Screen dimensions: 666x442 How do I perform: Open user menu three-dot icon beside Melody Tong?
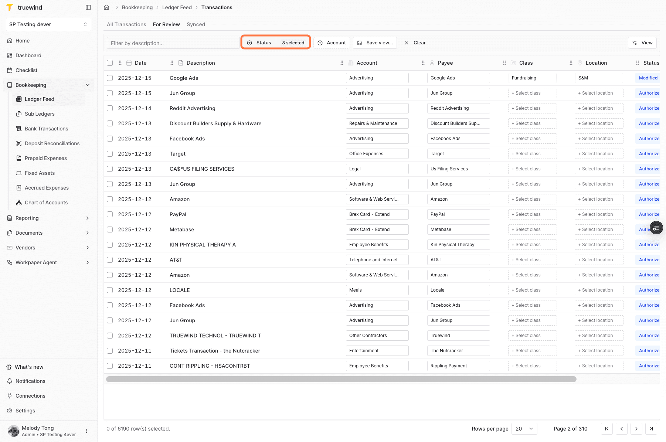86,431
